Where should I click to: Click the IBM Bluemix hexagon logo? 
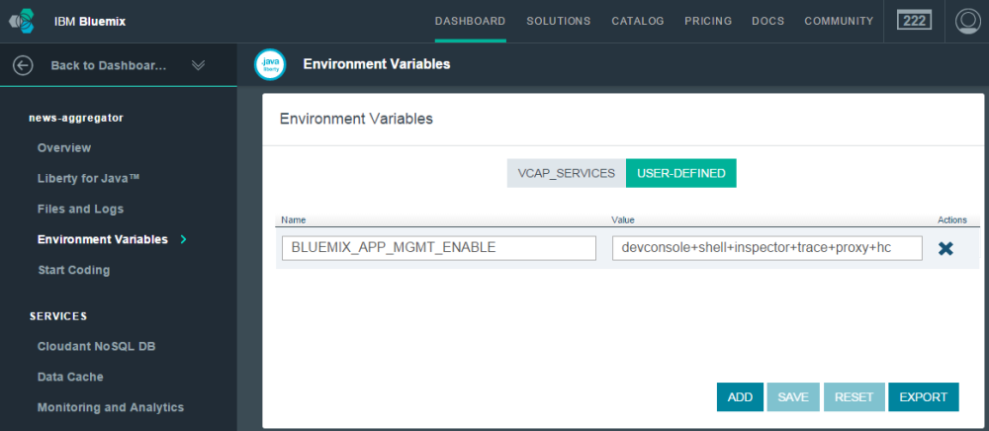(24, 21)
